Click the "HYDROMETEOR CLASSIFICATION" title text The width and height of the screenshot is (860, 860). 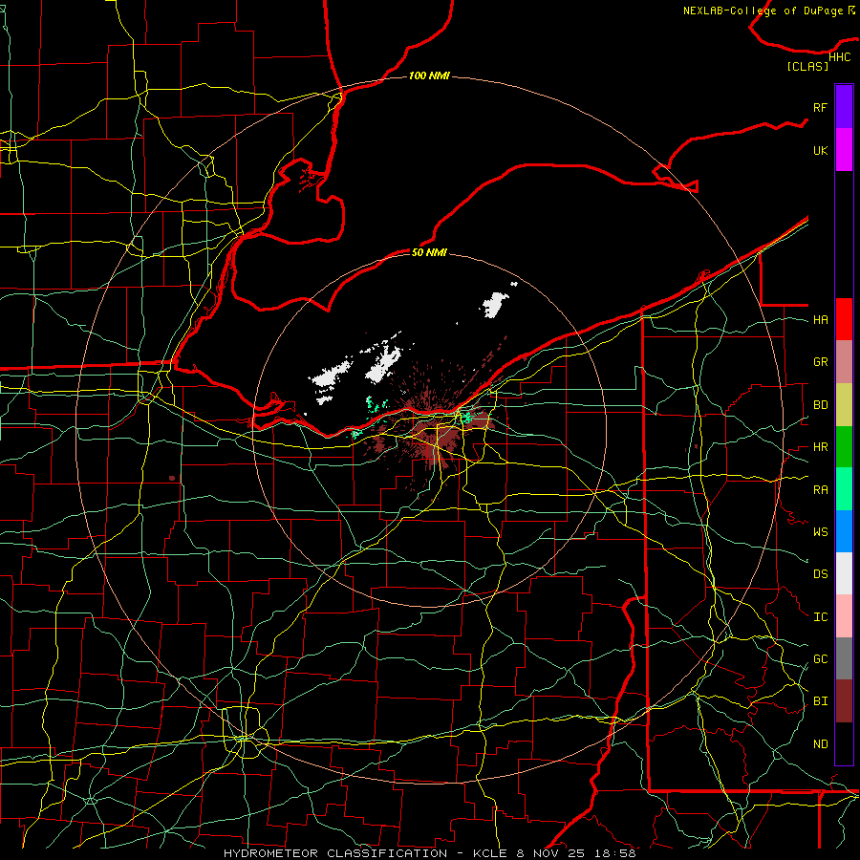coord(335,853)
